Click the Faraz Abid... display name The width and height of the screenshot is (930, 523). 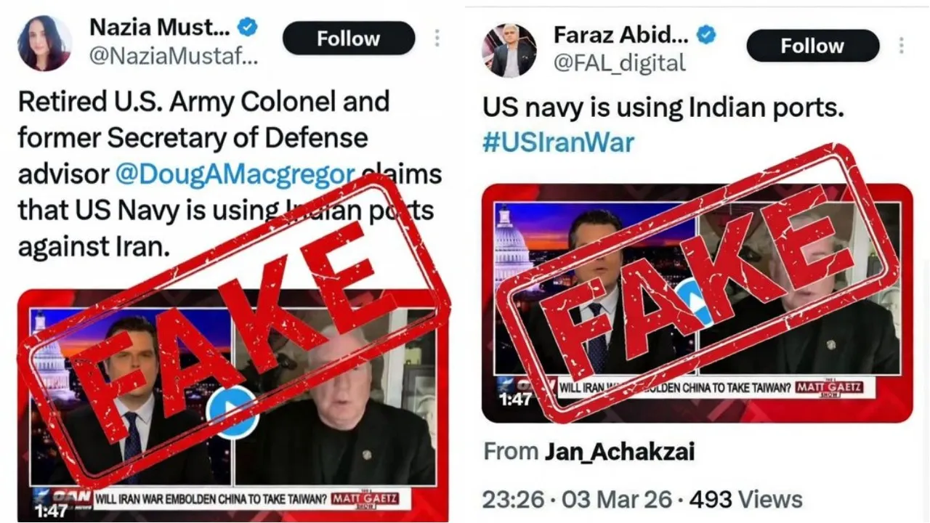coord(621,34)
